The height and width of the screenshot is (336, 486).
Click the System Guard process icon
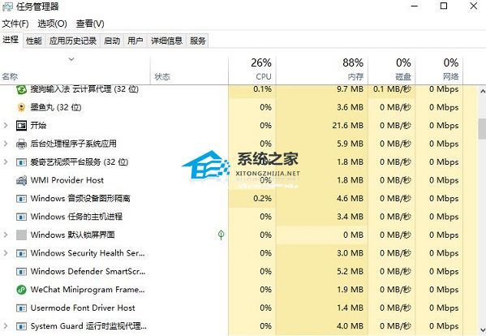click(x=21, y=326)
